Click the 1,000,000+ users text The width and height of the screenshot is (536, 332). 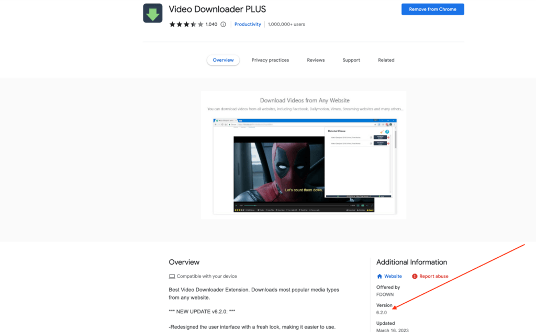(x=286, y=24)
